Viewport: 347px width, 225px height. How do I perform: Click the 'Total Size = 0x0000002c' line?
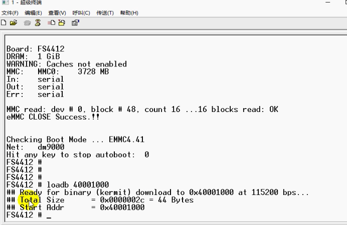tap(100, 200)
